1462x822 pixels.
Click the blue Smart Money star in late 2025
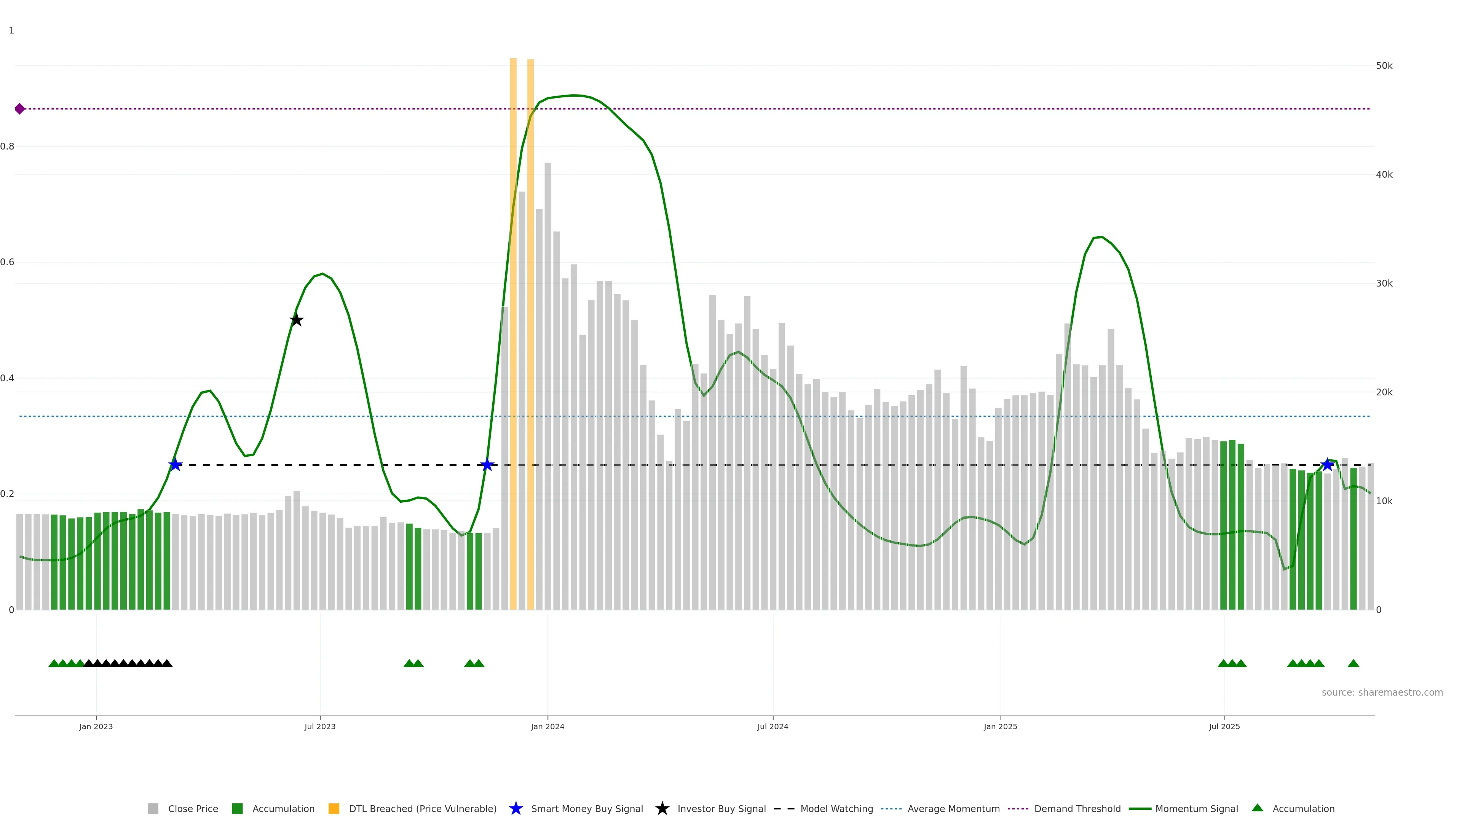tap(1327, 465)
